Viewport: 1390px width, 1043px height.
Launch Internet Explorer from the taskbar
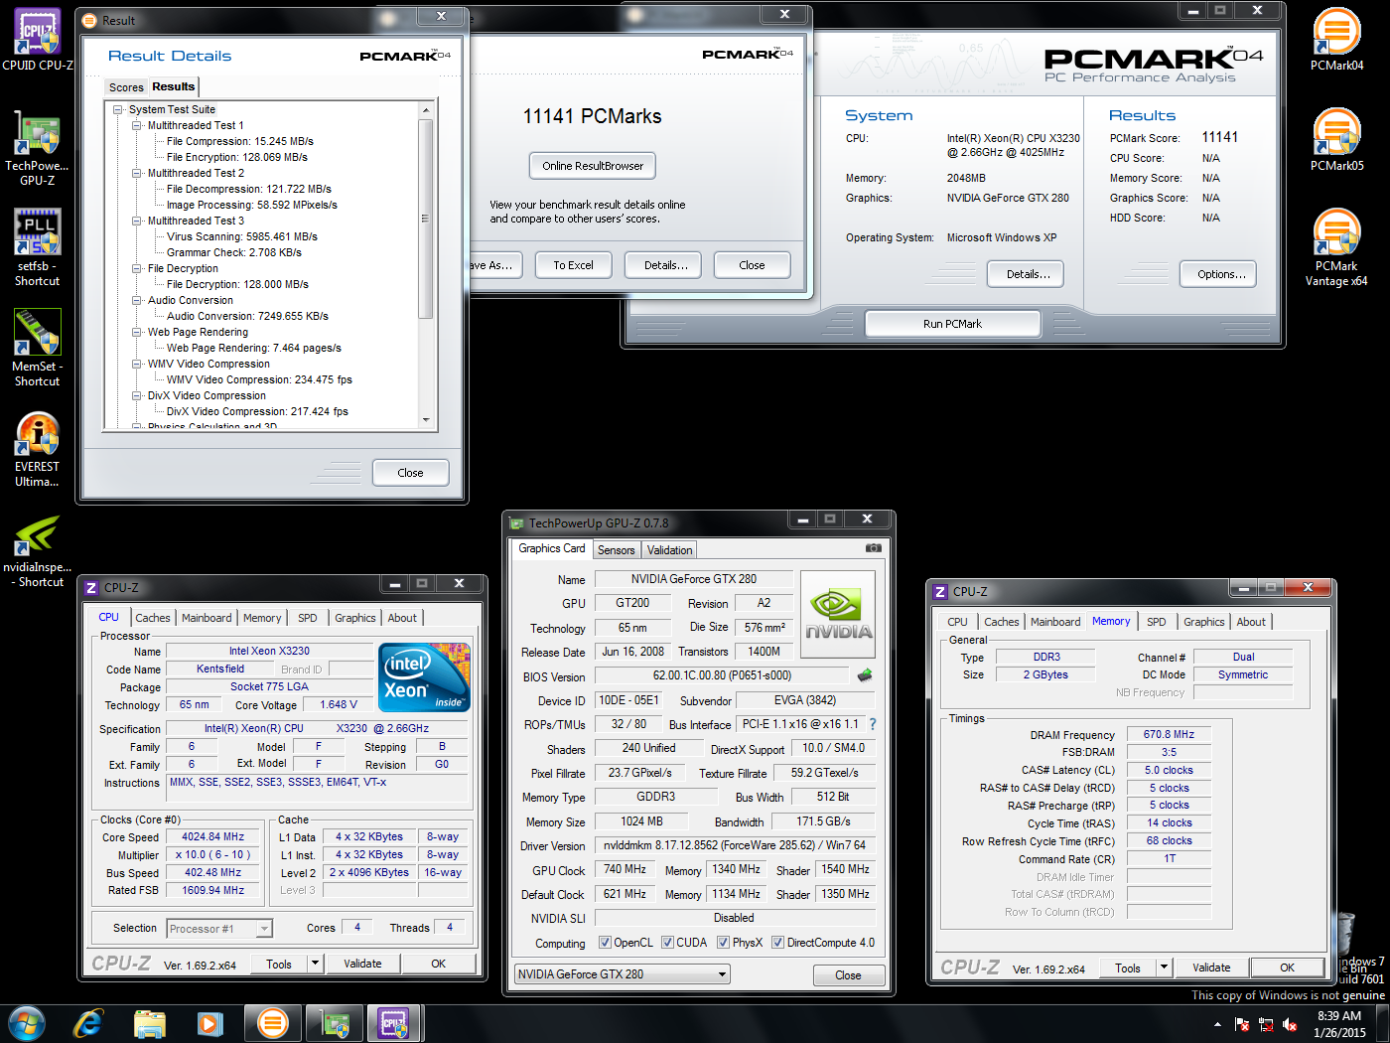[88, 1022]
